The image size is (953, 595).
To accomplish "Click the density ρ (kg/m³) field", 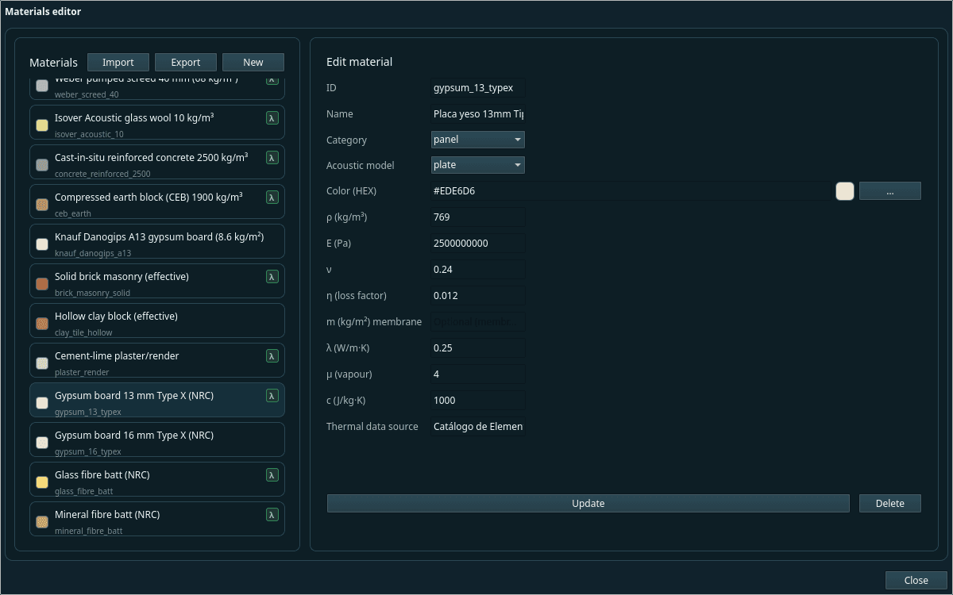I will click(478, 217).
